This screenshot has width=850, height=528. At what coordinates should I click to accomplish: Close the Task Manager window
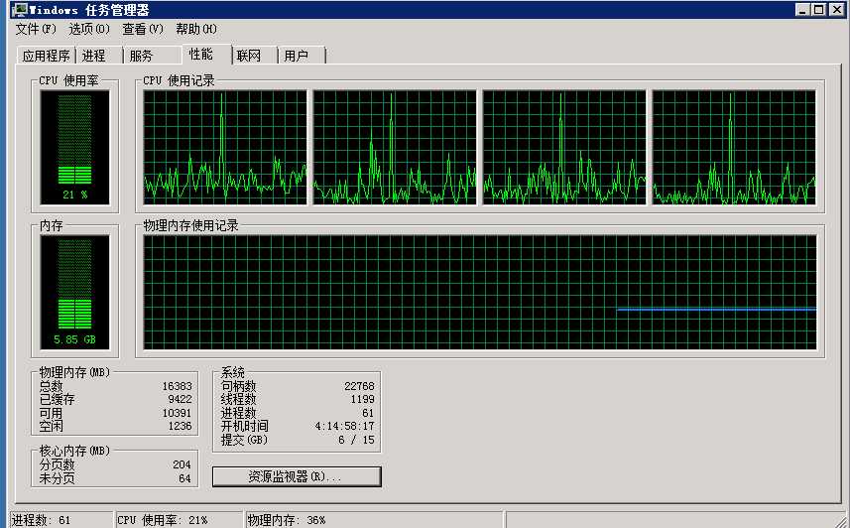[x=837, y=9]
